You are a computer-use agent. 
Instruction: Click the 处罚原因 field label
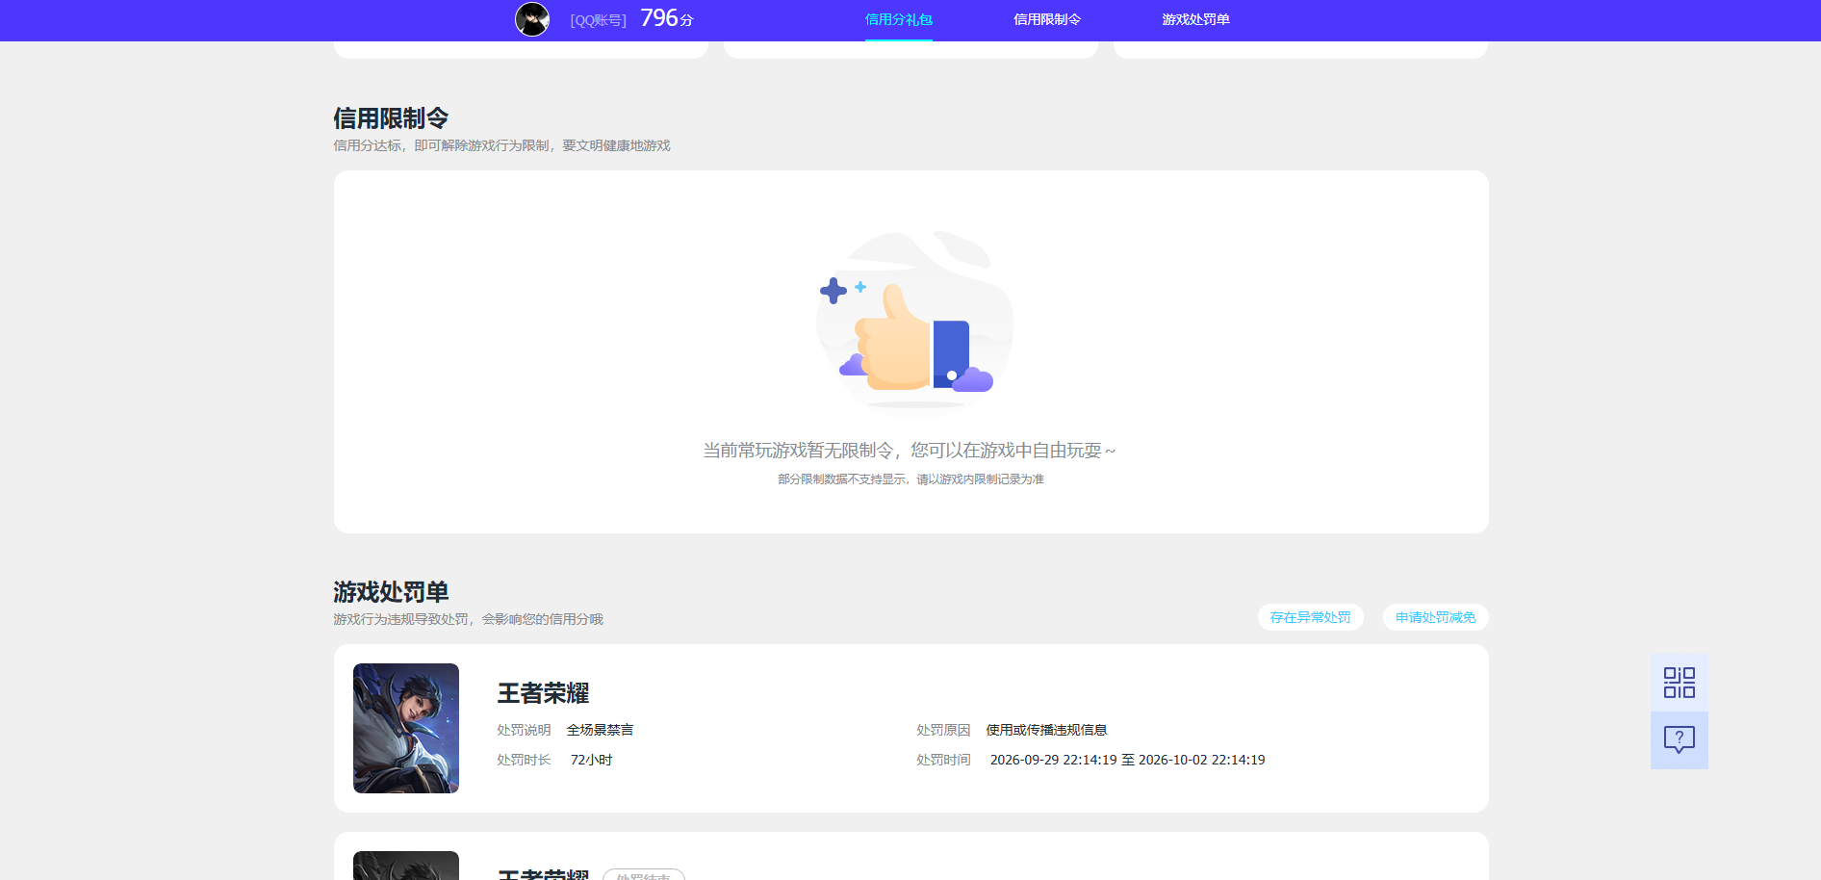coord(943,730)
